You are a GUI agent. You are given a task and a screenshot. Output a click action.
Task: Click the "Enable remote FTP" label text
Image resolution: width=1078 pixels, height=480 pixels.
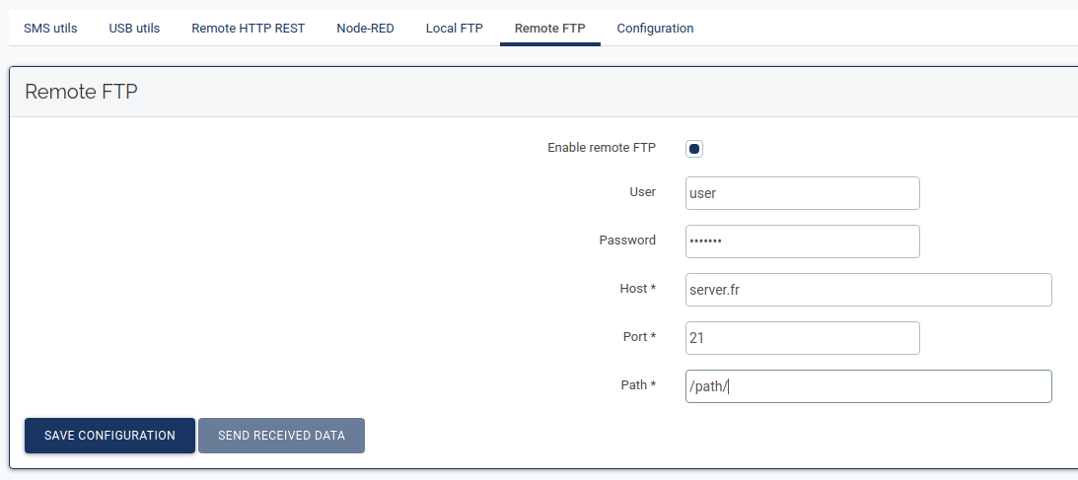(601, 148)
